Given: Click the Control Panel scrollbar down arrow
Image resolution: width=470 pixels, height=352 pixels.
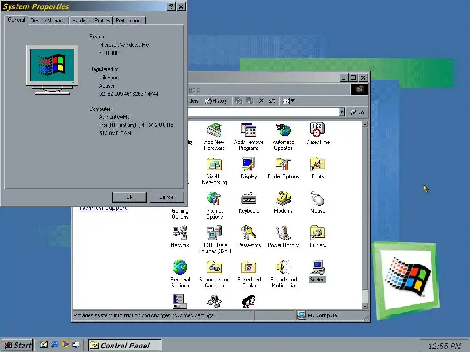Looking at the screenshot, I should (x=365, y=306).
